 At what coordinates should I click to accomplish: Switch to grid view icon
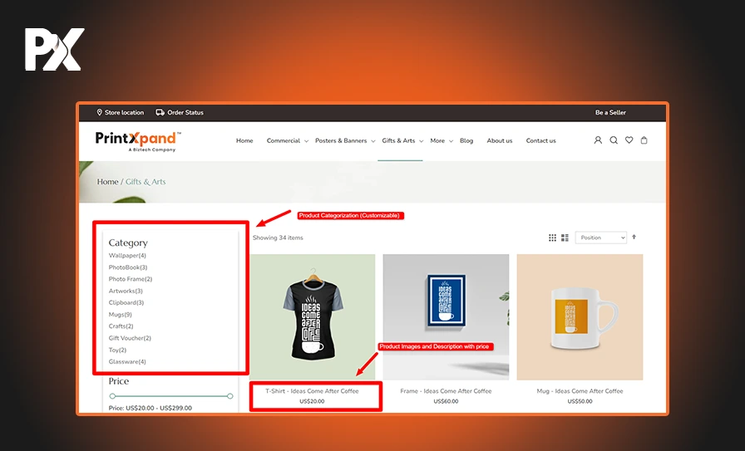tap(552, 238)
